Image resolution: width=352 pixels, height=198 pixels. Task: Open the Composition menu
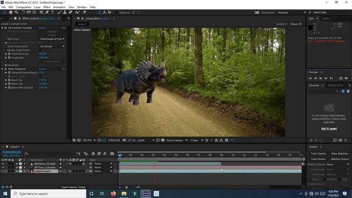(24, 7)
